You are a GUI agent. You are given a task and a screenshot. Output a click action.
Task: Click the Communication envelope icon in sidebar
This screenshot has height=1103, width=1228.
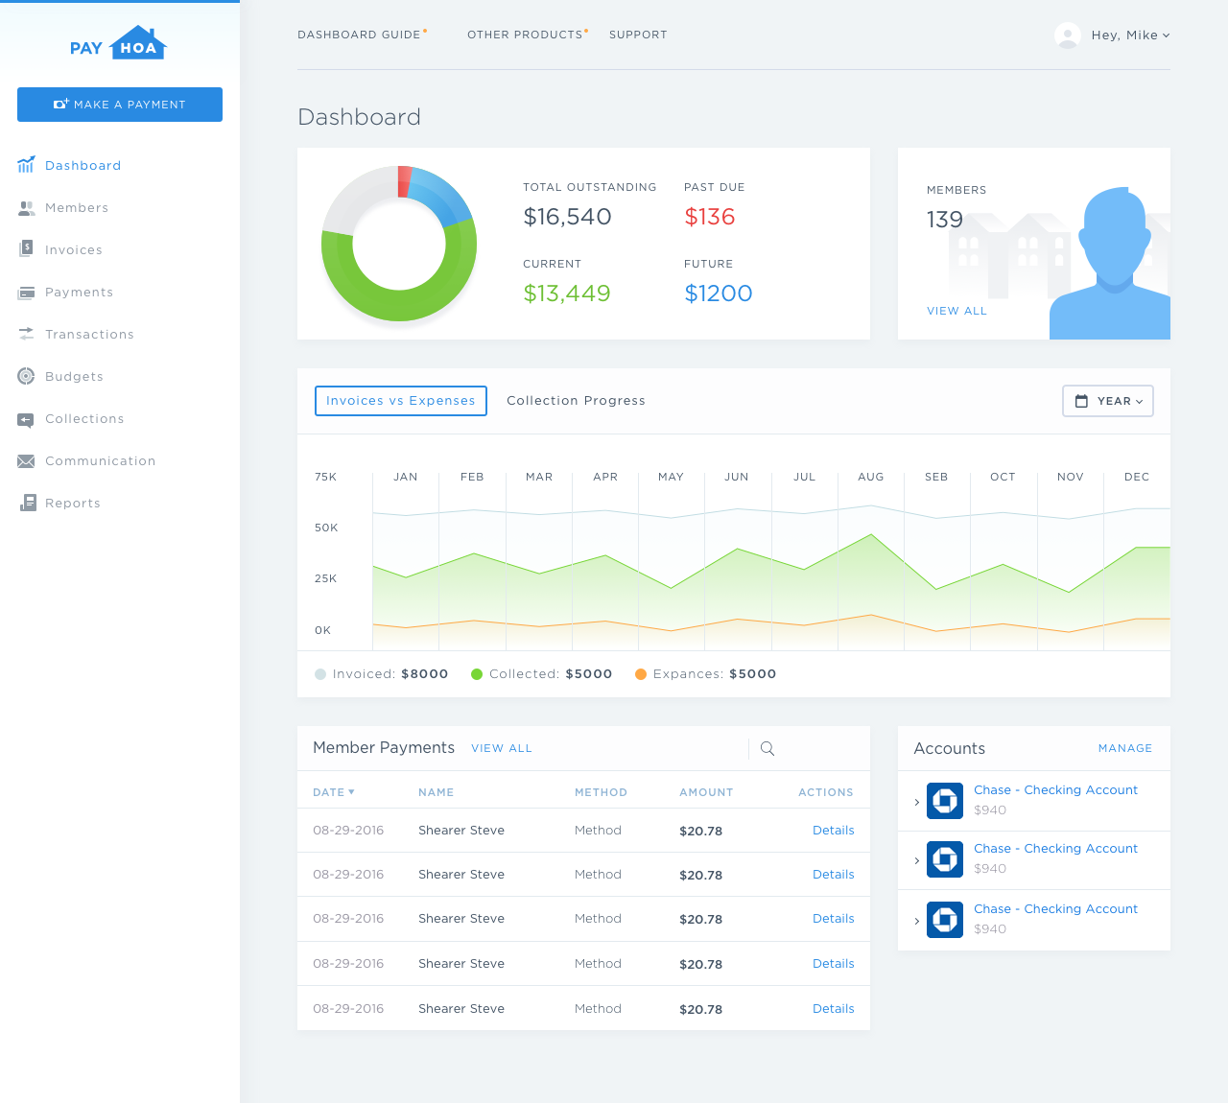[26, 461]
